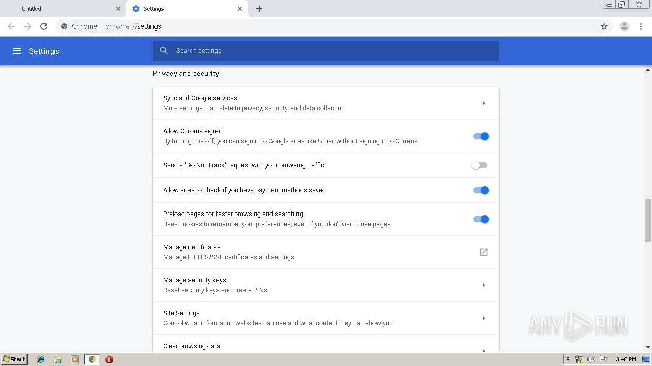Image resolution: width=652 pixels, height=366 pixels.
Task: Enable the Do Not Track request toggle
Action: [479, 165]
